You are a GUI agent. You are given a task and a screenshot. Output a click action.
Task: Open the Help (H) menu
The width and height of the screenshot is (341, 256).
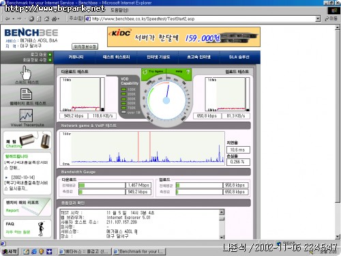[x=119, y=10]
